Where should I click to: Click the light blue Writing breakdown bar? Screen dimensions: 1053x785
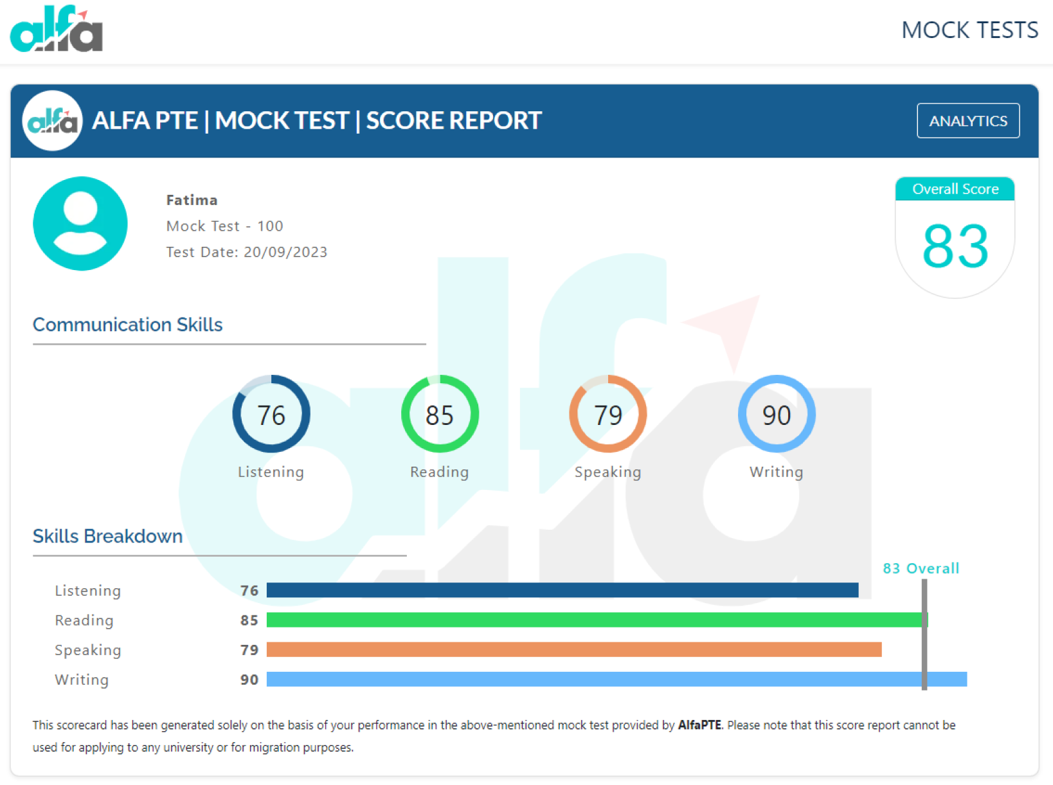click(x=616, y=679)
